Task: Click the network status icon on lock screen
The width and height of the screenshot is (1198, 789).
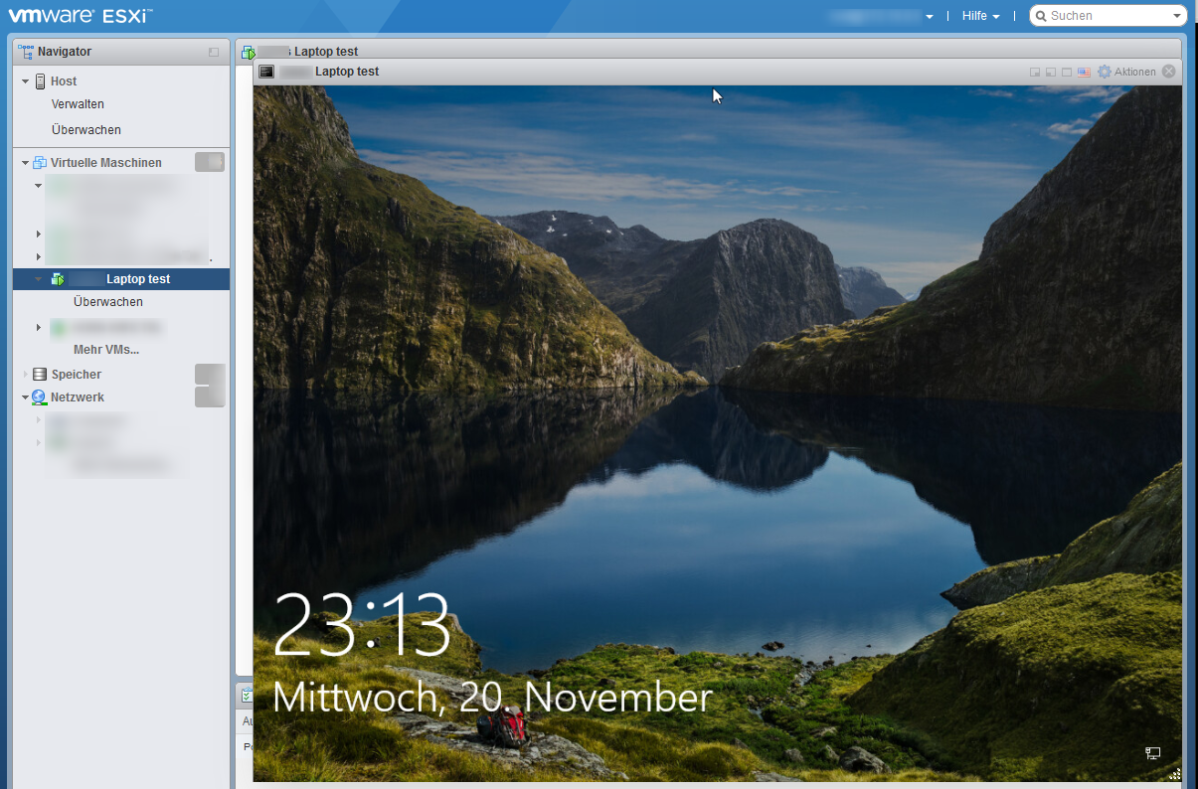Action: coord(1152,754)
